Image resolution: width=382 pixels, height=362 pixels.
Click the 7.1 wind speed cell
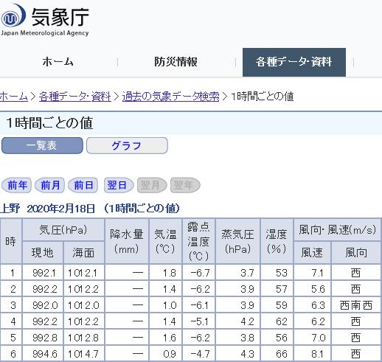[x=313, y=272]
